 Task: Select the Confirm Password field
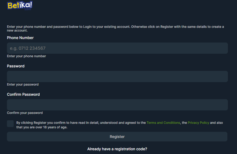click(x=117, y=105)
